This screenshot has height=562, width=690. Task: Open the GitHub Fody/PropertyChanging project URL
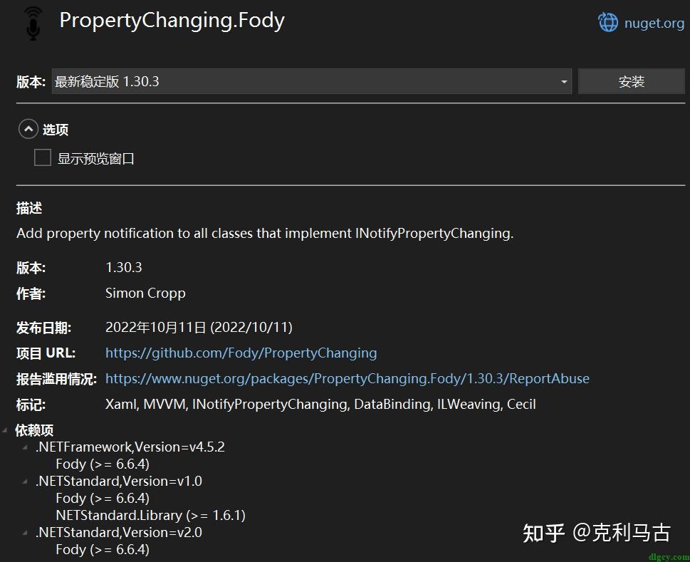pyautogui.click(x=241, y=353)
